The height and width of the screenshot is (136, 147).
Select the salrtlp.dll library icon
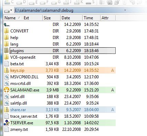(7, 103)
